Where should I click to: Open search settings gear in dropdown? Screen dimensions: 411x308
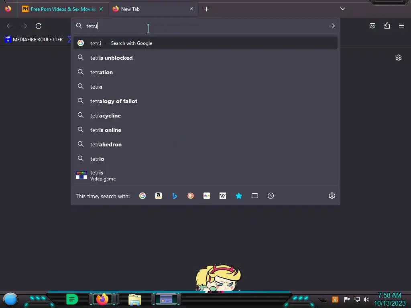click(x=332, y=196)
